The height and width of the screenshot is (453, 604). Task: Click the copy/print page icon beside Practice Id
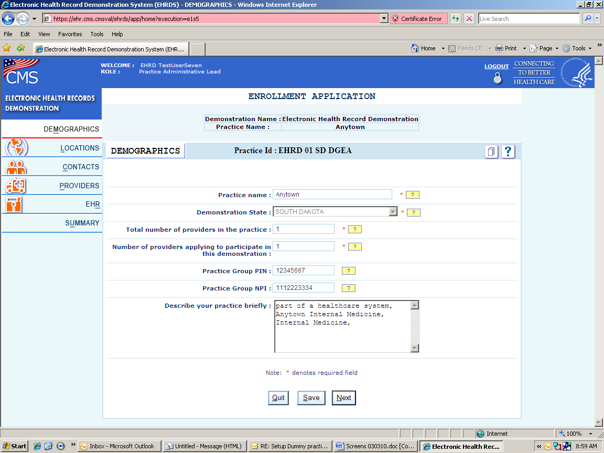click(491, 152)
